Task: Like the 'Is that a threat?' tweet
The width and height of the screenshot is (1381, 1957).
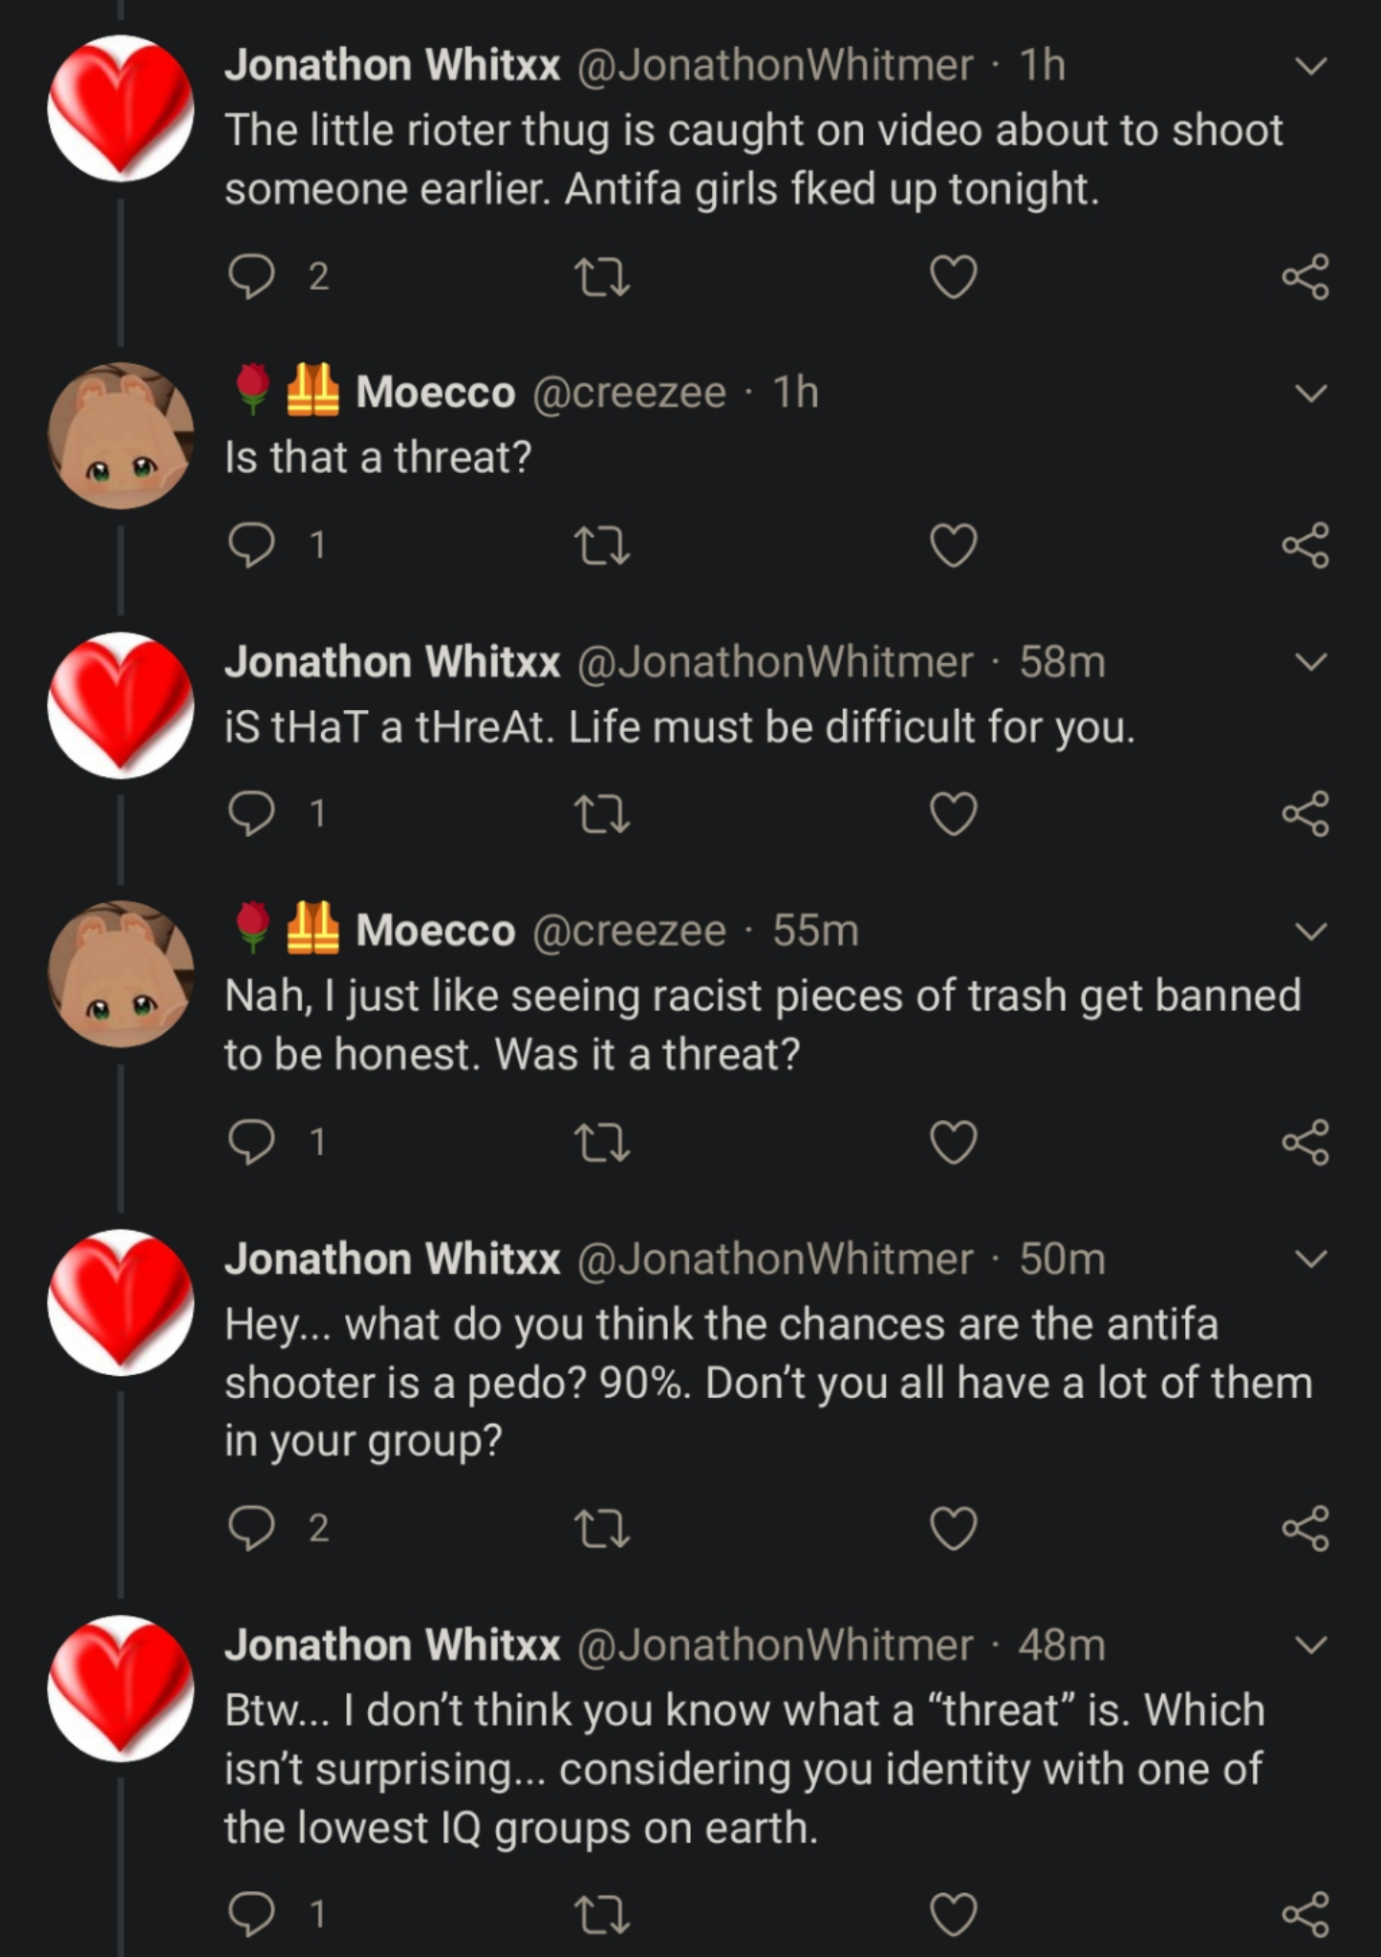Action: pos(954,547)
